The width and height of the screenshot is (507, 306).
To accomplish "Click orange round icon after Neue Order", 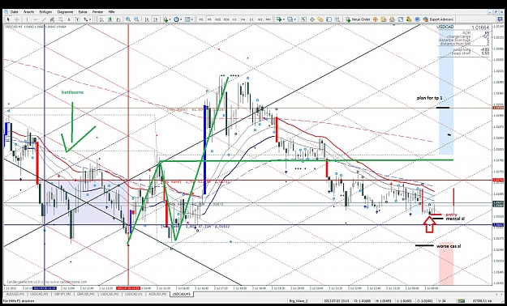I will click(x=375, y=19).
